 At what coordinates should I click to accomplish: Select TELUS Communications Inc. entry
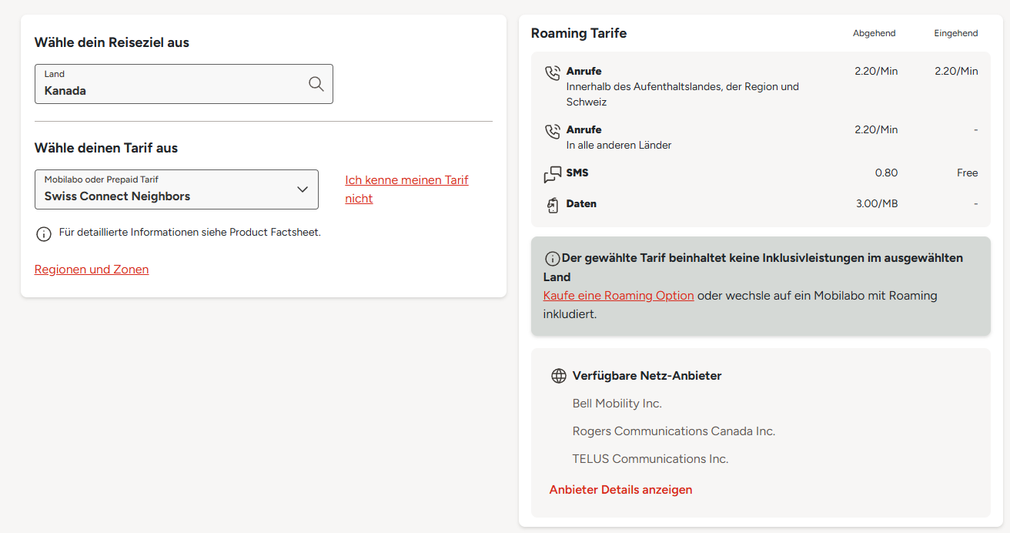point(650,459)
